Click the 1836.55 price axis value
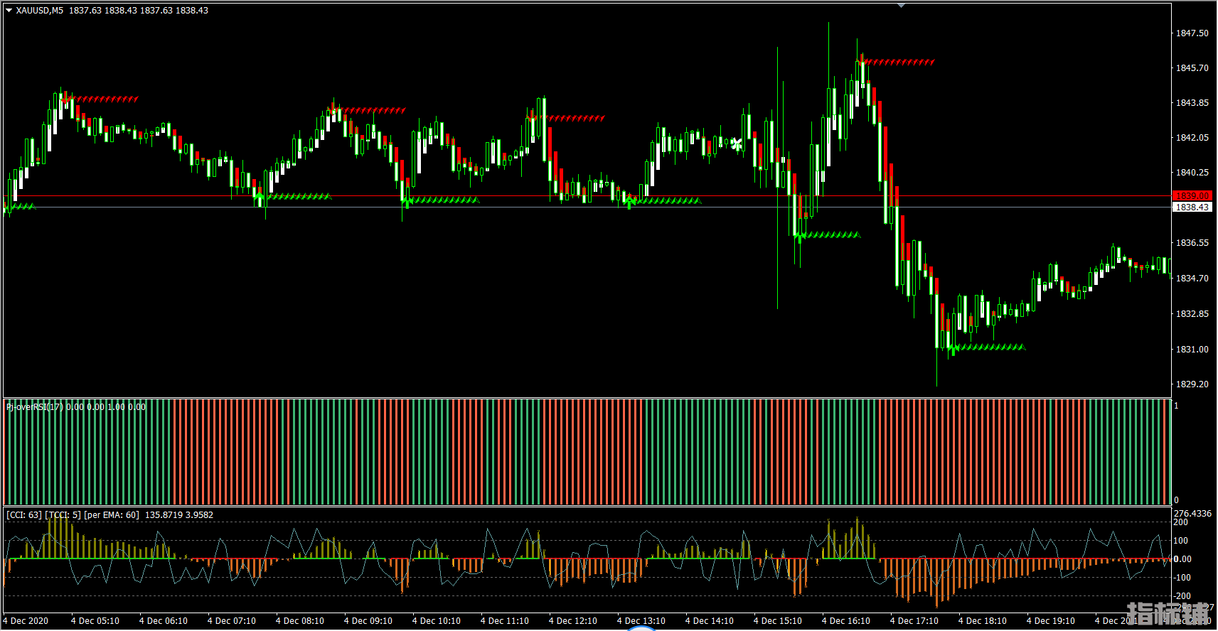Viewport: 1218px width, 631px height. 1192,243
